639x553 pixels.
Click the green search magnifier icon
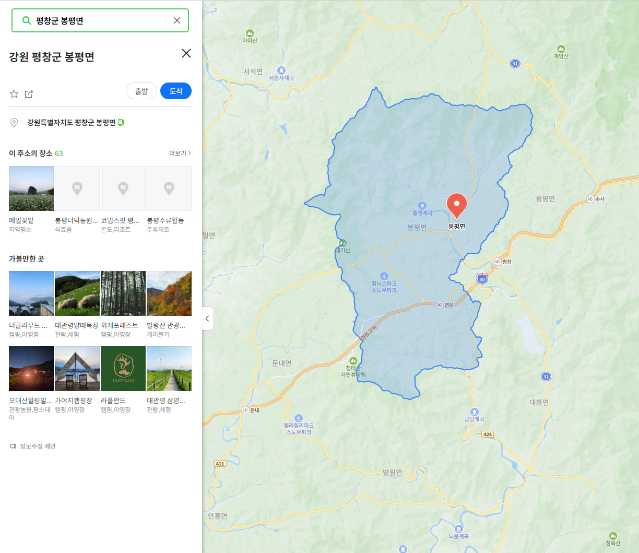point(26,20)
